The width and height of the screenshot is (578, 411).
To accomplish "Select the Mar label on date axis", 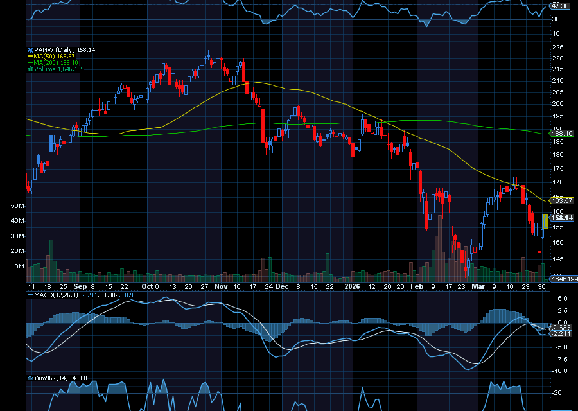I will 478,286.
